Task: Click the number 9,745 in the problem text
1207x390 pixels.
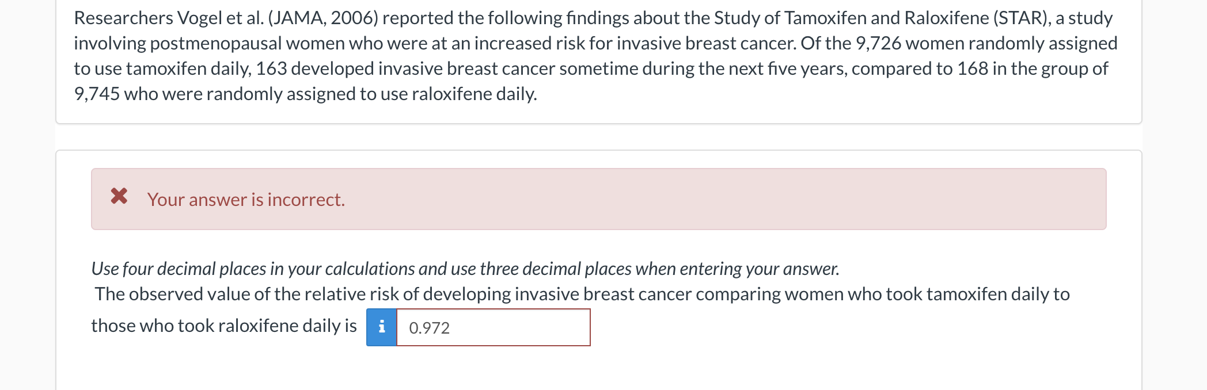Action: tap(97, 94)
